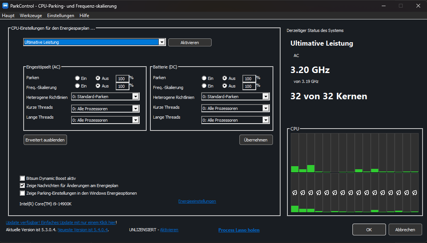This screenshot has height=243, width=427.
Task: Click the AC Parken percent field
Action: point(122,79)
